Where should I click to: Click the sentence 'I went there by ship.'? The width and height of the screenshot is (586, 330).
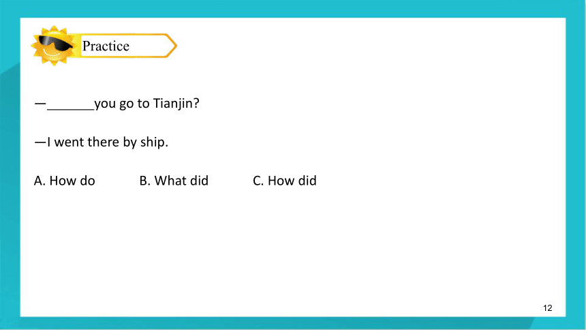click(x=108, y=142)
